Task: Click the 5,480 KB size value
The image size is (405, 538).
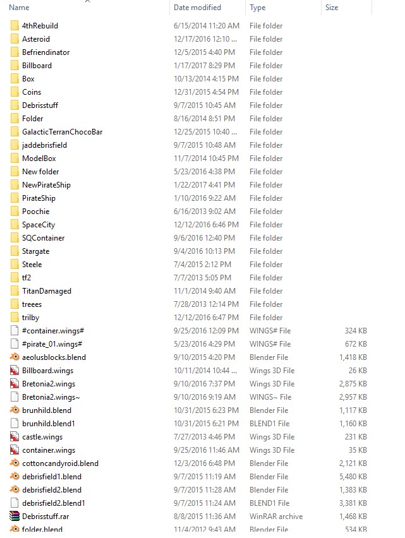Action: pyautogui.click(x=353, y=477)
